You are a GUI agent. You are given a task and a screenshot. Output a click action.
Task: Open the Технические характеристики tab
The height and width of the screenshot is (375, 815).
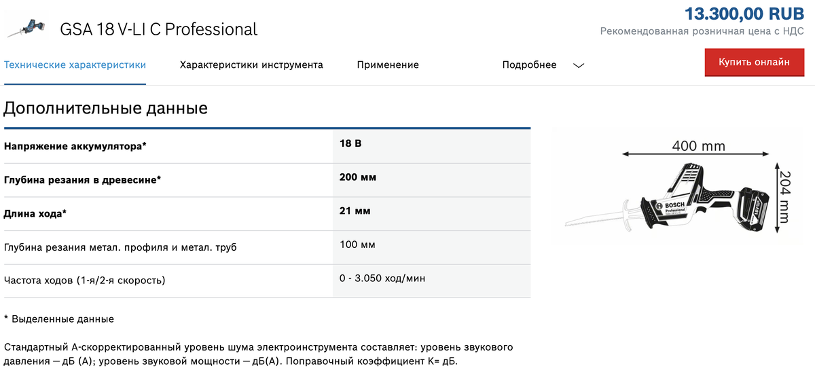coord(75,65)
